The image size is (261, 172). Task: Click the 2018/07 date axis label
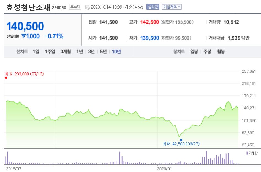(x=14, y=169)
